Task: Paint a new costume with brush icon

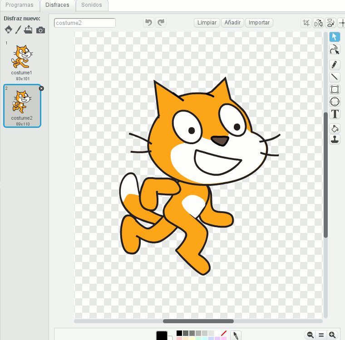Action: point(18,29)
